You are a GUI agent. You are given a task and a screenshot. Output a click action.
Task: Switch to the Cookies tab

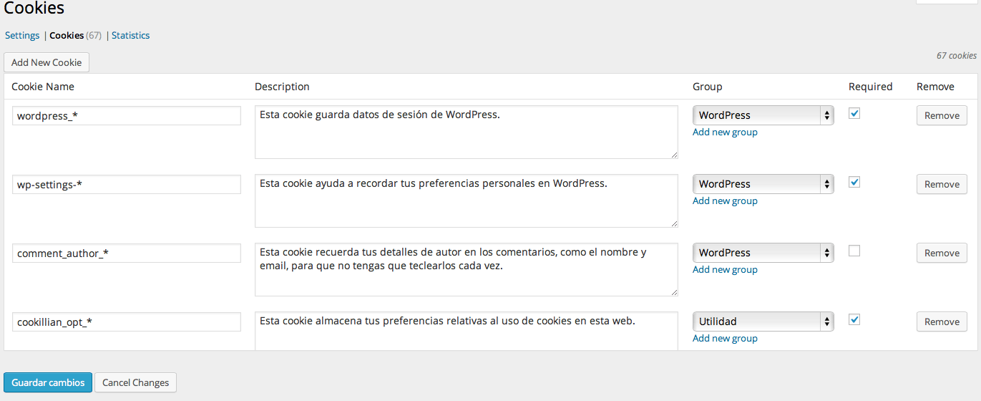[67, 35]
